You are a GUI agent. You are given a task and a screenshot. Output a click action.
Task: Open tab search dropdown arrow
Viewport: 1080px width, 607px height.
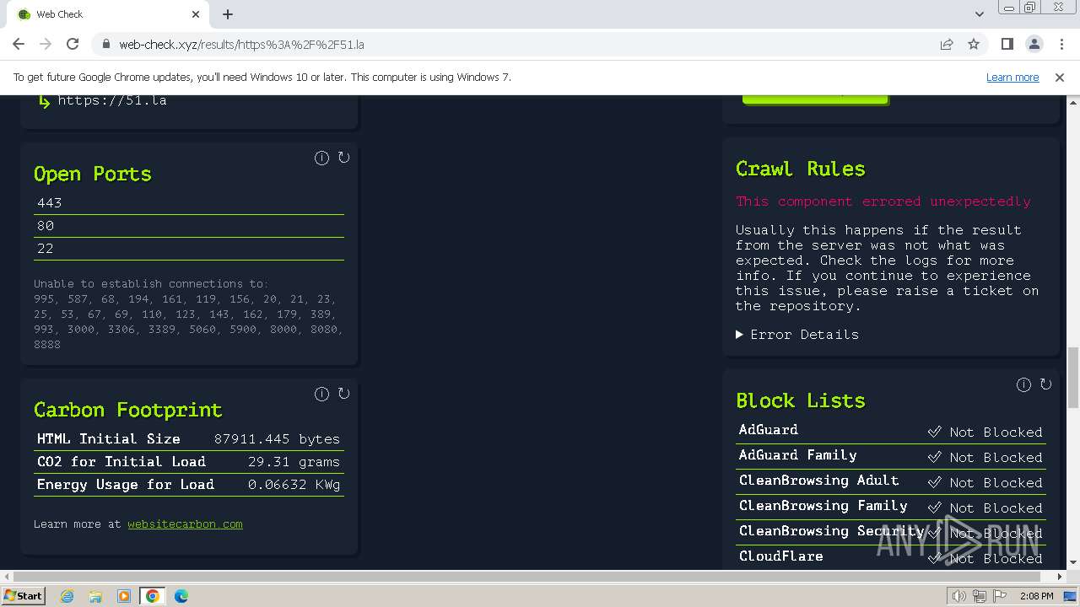pos(979,14)
